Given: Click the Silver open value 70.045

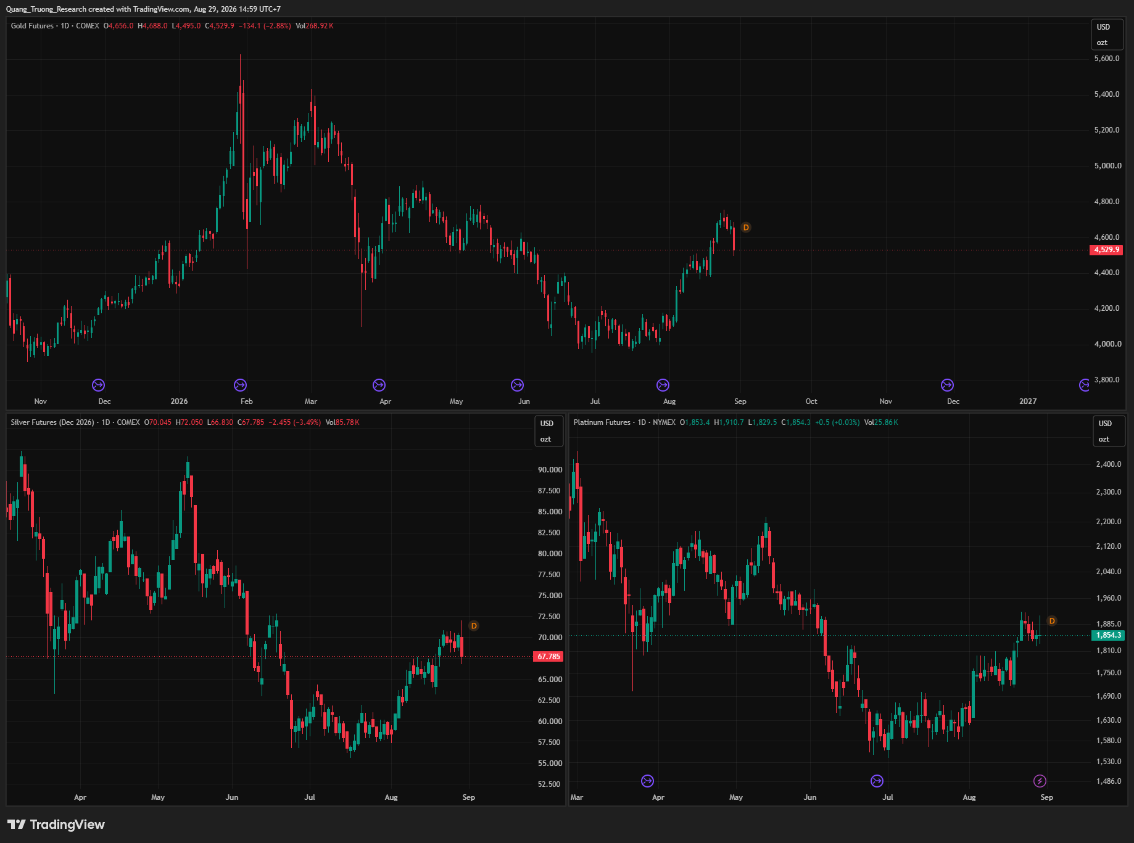Looking at the screenshot, I should (160, 422).
